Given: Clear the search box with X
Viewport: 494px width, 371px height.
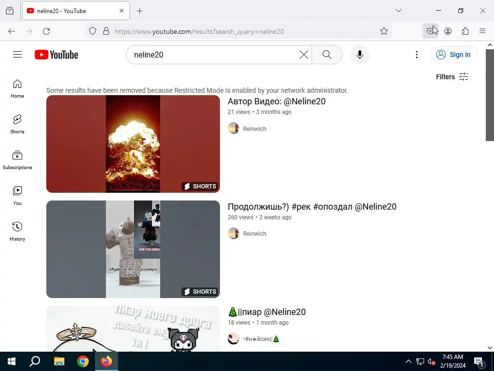Looking at the screenshot, I should click(x=304, y=55).
